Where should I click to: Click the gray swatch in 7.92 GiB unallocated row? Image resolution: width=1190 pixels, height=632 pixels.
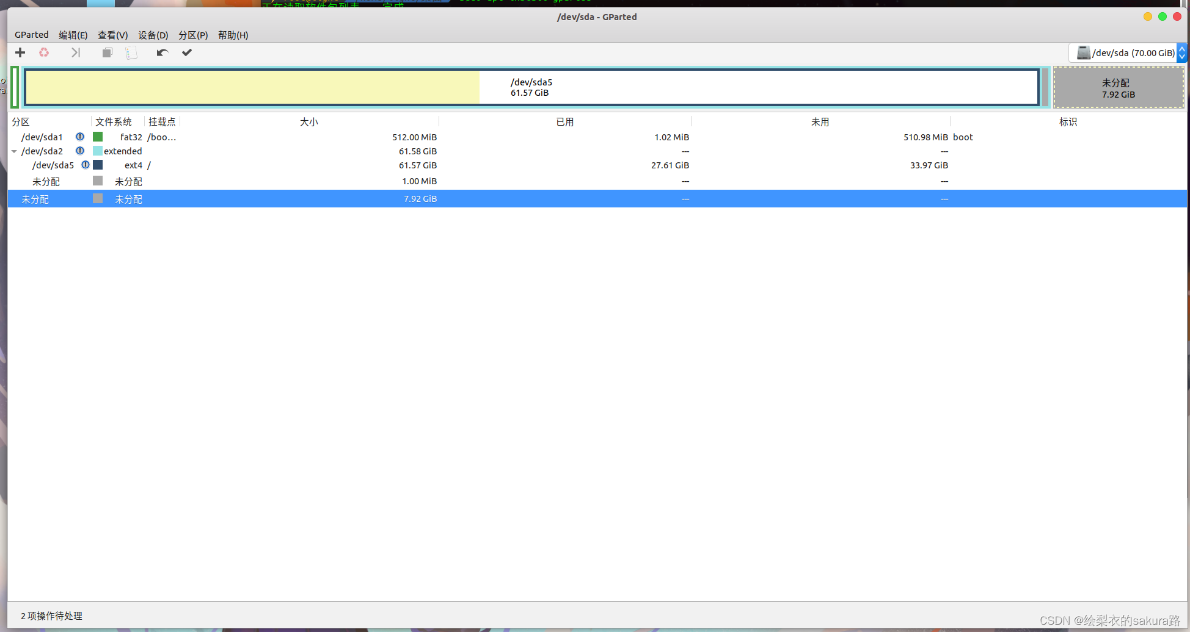(98, 198)
